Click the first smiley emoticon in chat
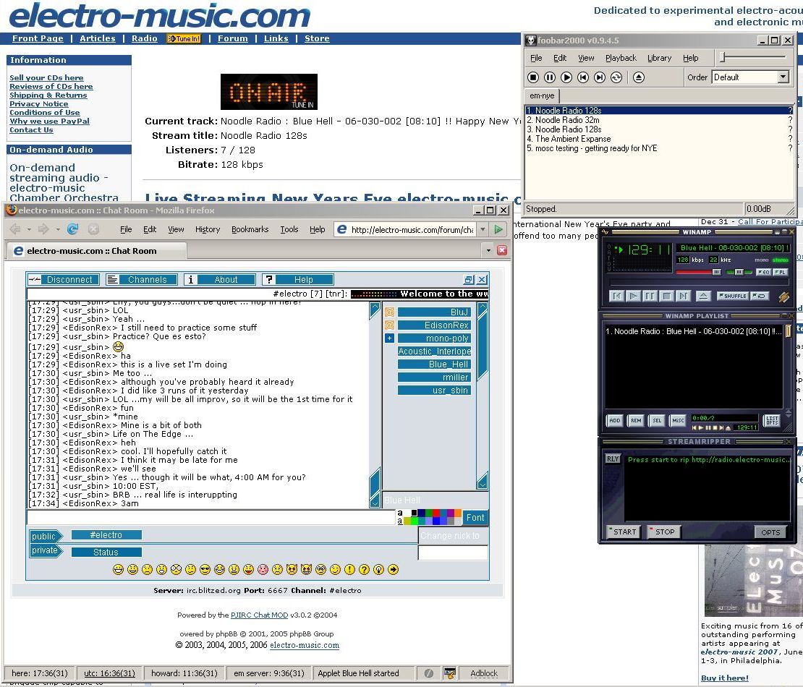803x687 pixels. (119, 569)
